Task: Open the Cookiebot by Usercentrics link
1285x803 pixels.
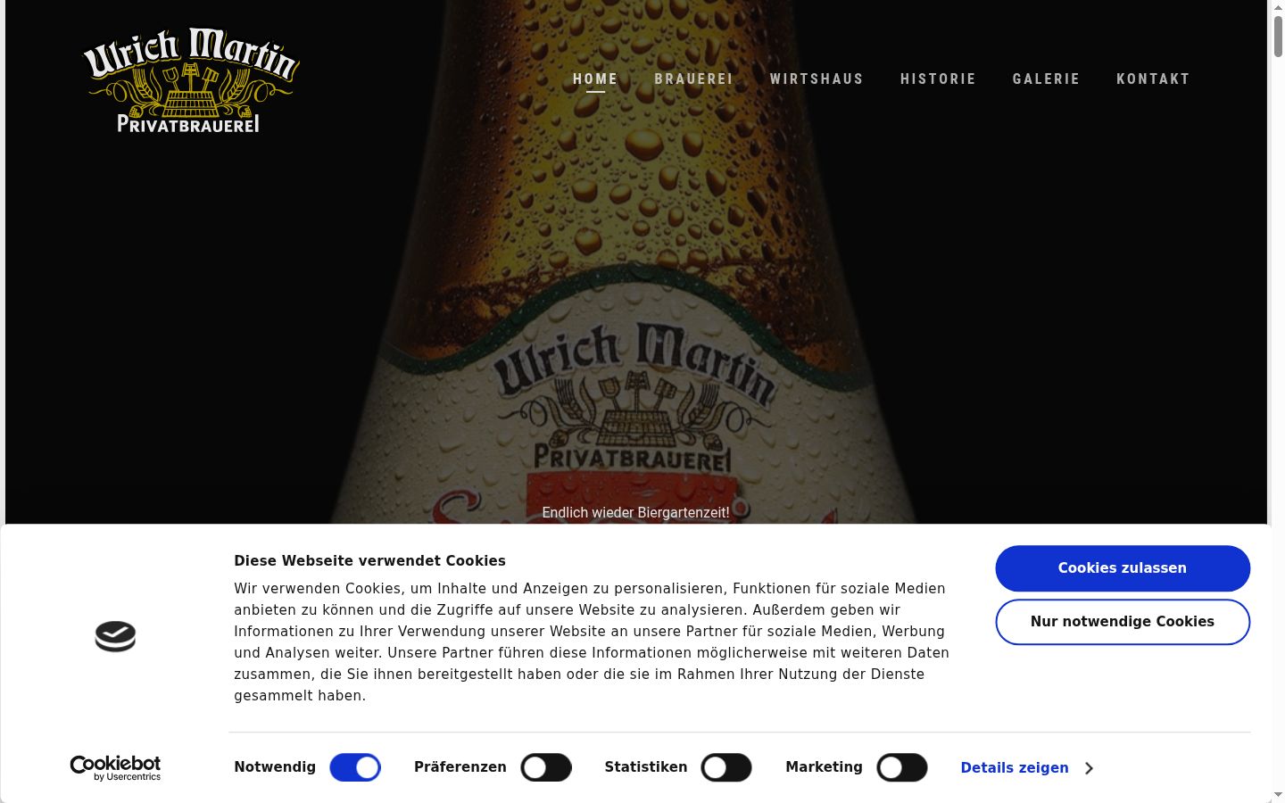Action: (x=115, y=767)
